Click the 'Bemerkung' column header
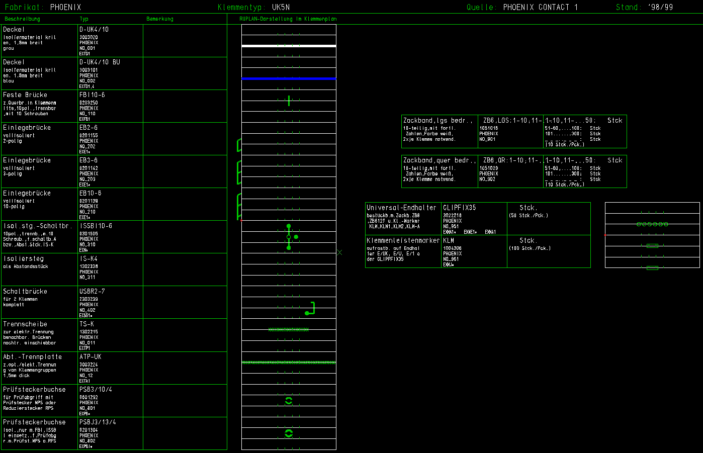Viewport: 703px width, 453px height. [x=160, y=19]
